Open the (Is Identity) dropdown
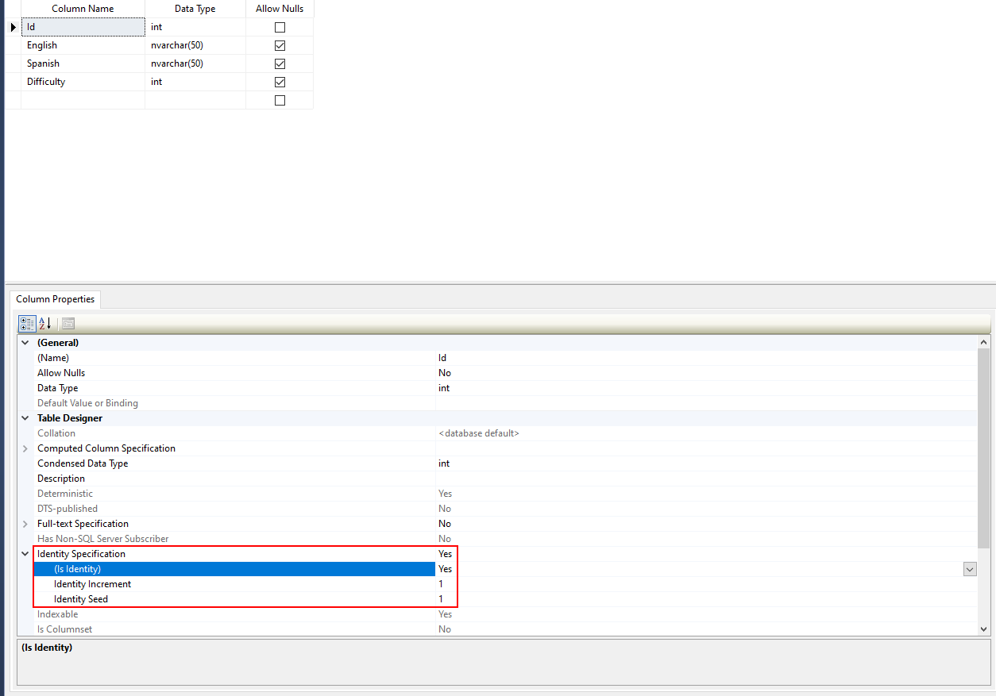 coord(969,568)
